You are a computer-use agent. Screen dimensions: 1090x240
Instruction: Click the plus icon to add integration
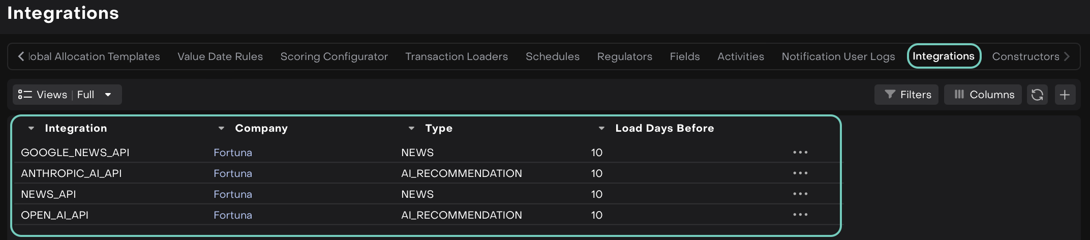(x=1065, y=95)
